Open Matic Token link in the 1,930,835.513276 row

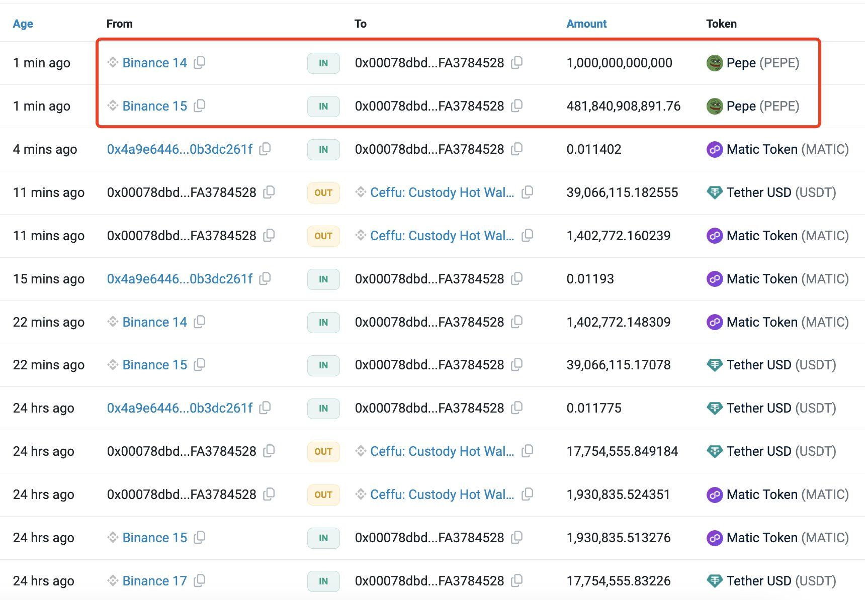788,538
